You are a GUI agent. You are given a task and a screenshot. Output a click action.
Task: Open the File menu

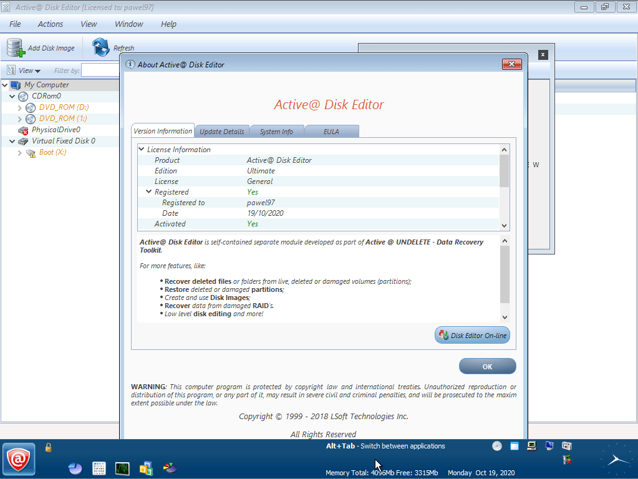[x=15, y=24]
